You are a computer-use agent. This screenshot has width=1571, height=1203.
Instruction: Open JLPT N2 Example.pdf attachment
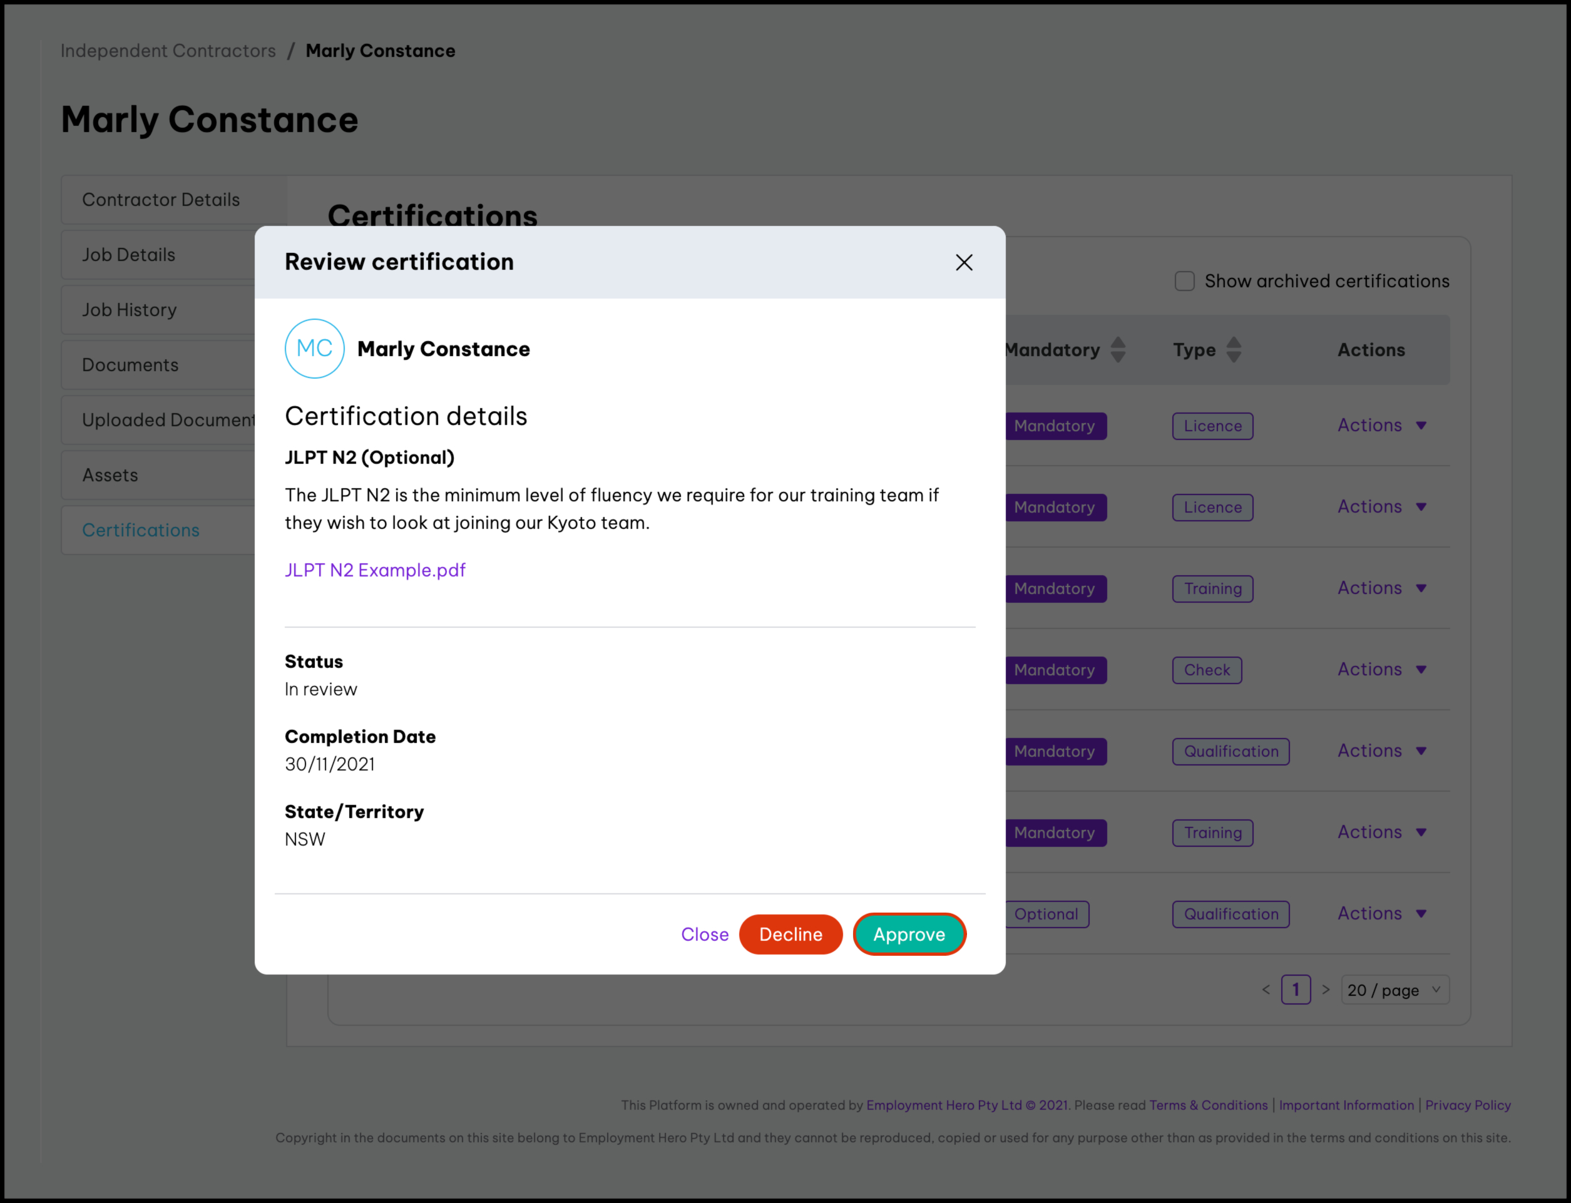coord(375,570)
